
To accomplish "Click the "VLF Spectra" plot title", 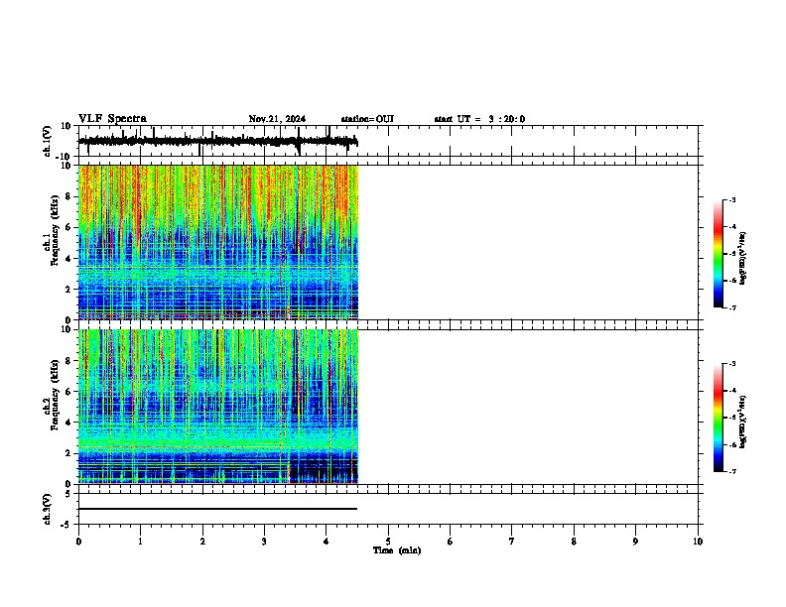I will coord(112,119).
